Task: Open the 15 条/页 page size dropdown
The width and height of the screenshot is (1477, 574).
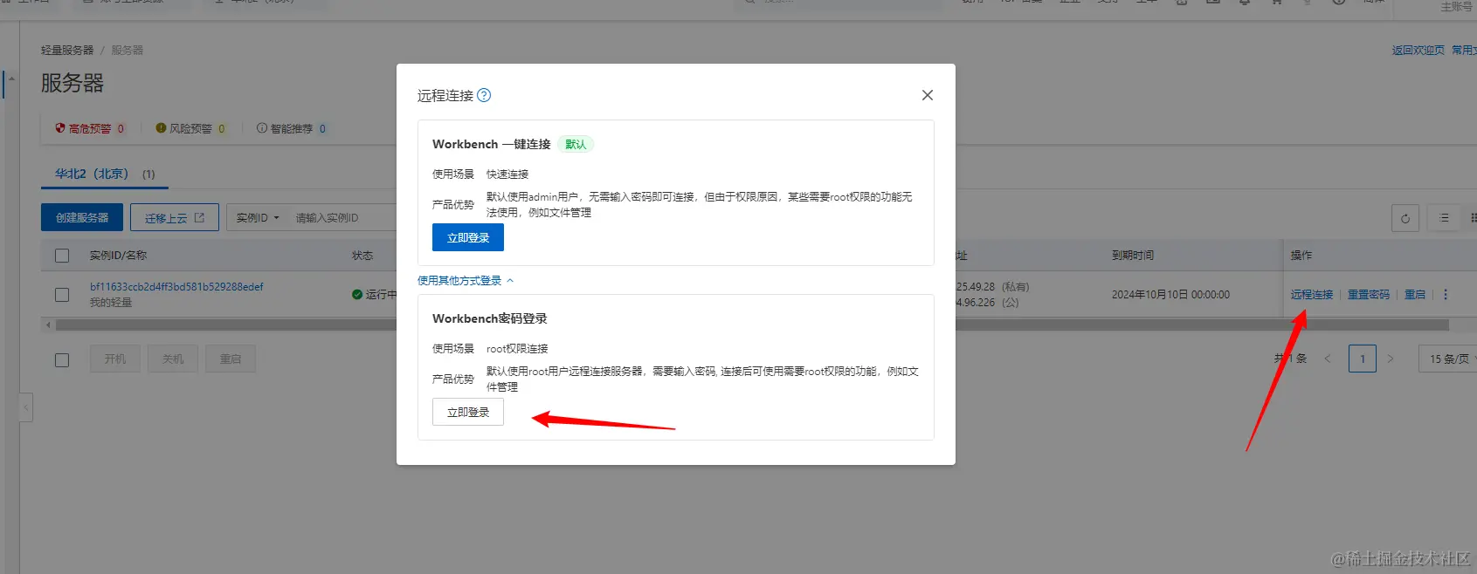Action: [1448, 359]
